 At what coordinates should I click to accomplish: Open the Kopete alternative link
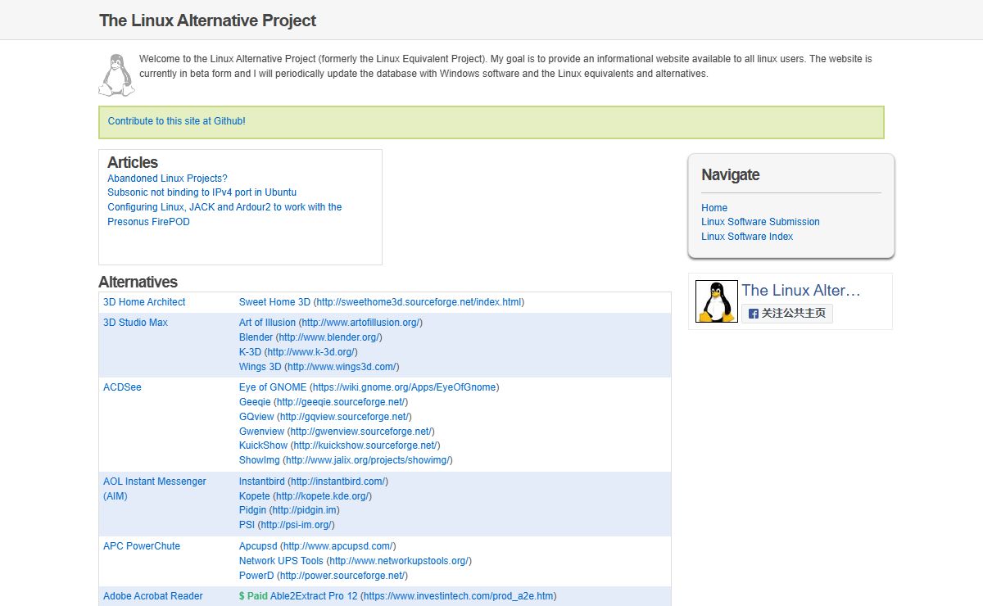(255, 496)
